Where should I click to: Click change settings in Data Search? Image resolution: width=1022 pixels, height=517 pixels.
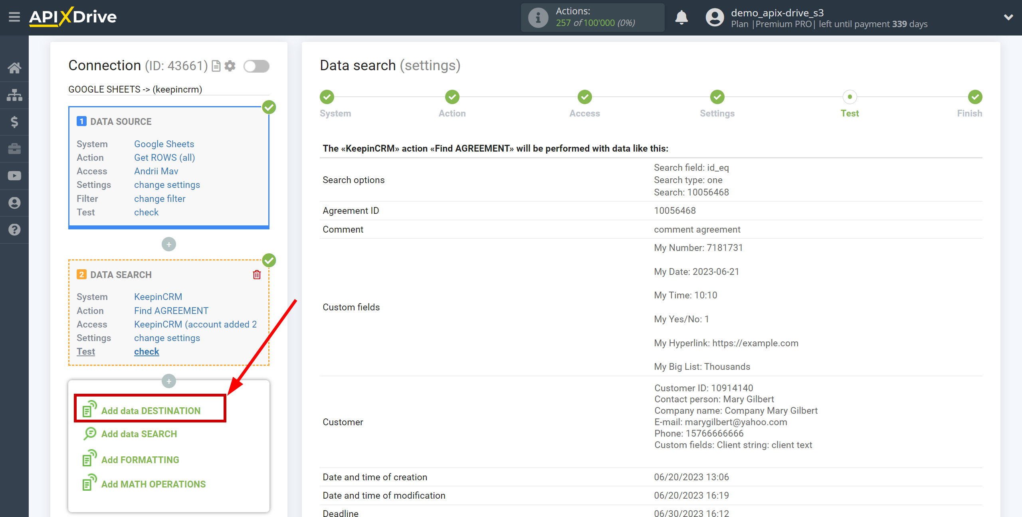(x=167, y=338)
